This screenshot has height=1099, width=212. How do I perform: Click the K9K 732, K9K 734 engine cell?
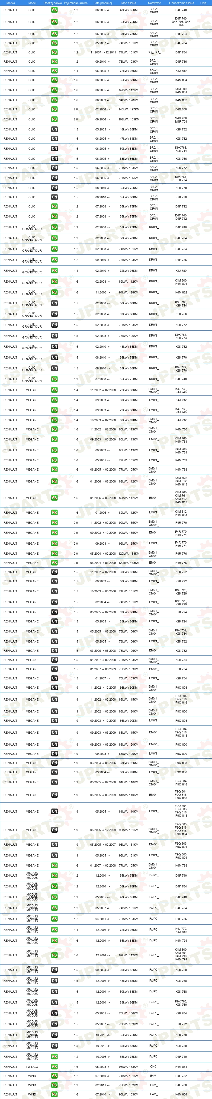tap(181, 632)
